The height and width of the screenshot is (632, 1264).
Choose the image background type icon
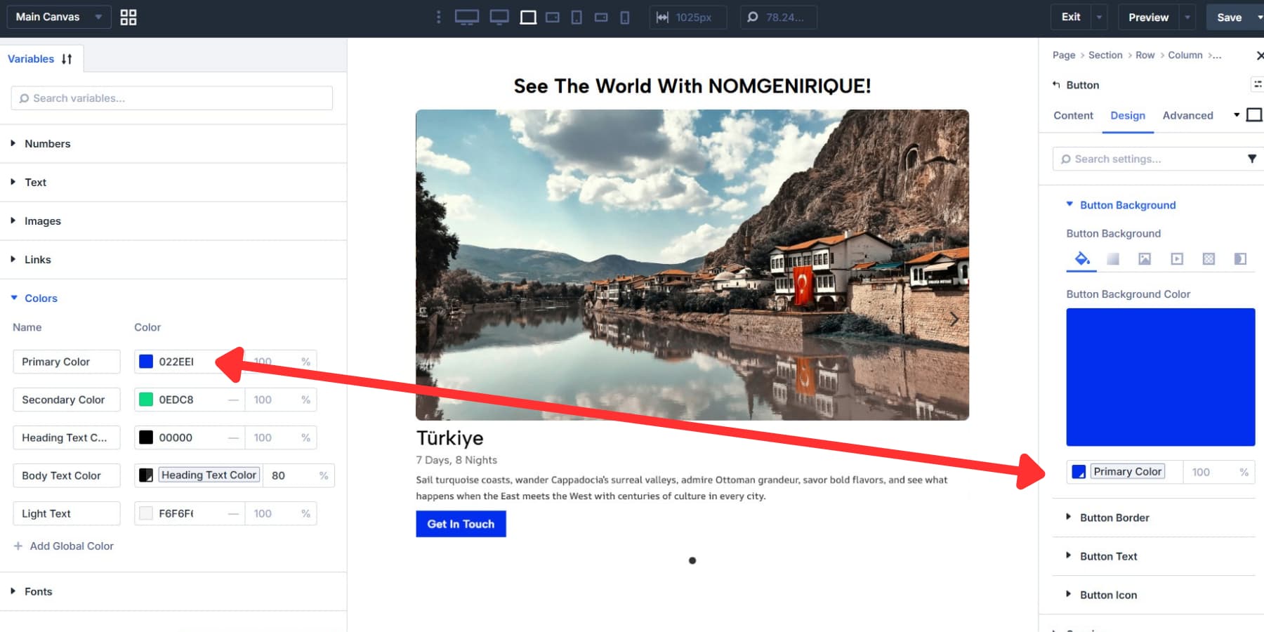click(1145, 258)
